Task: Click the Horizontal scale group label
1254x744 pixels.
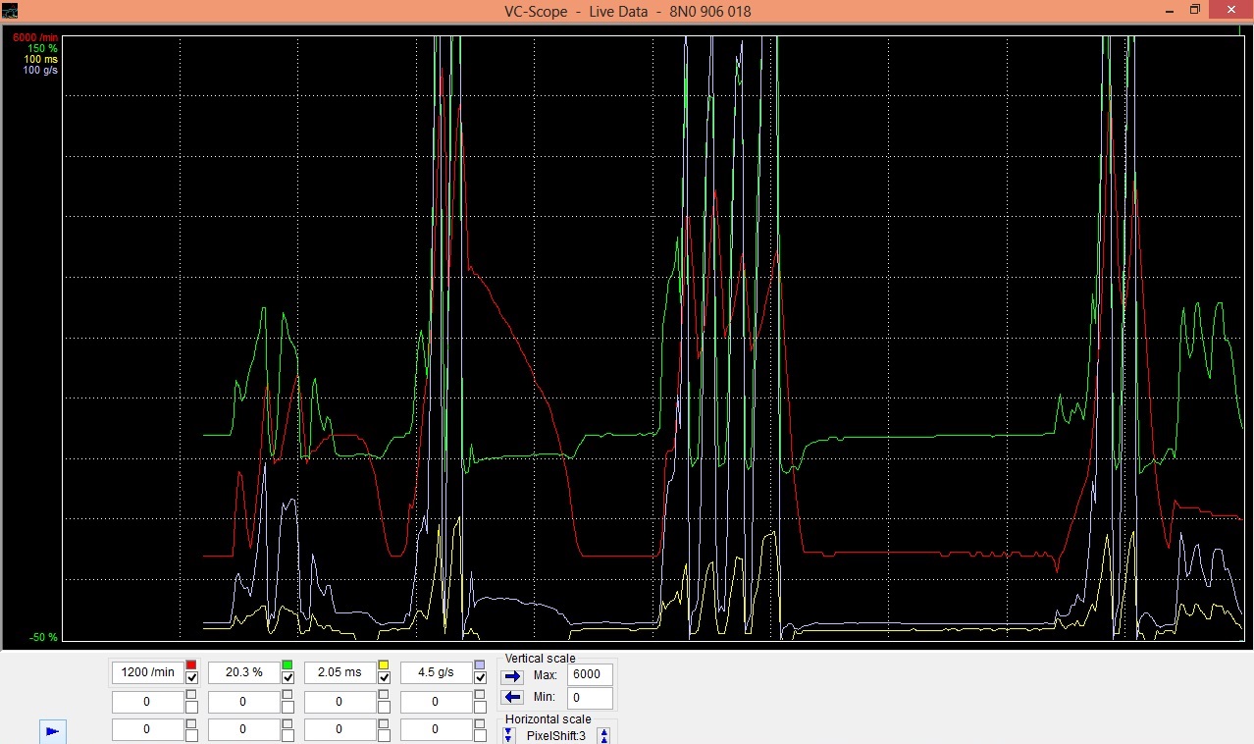Action: click(x=549, y=719)
